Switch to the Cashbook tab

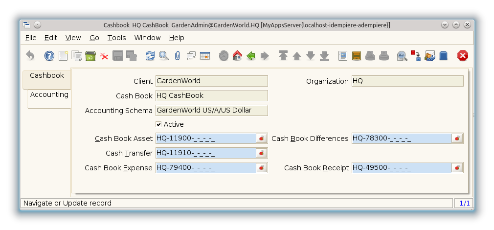[x=47, y=76]
